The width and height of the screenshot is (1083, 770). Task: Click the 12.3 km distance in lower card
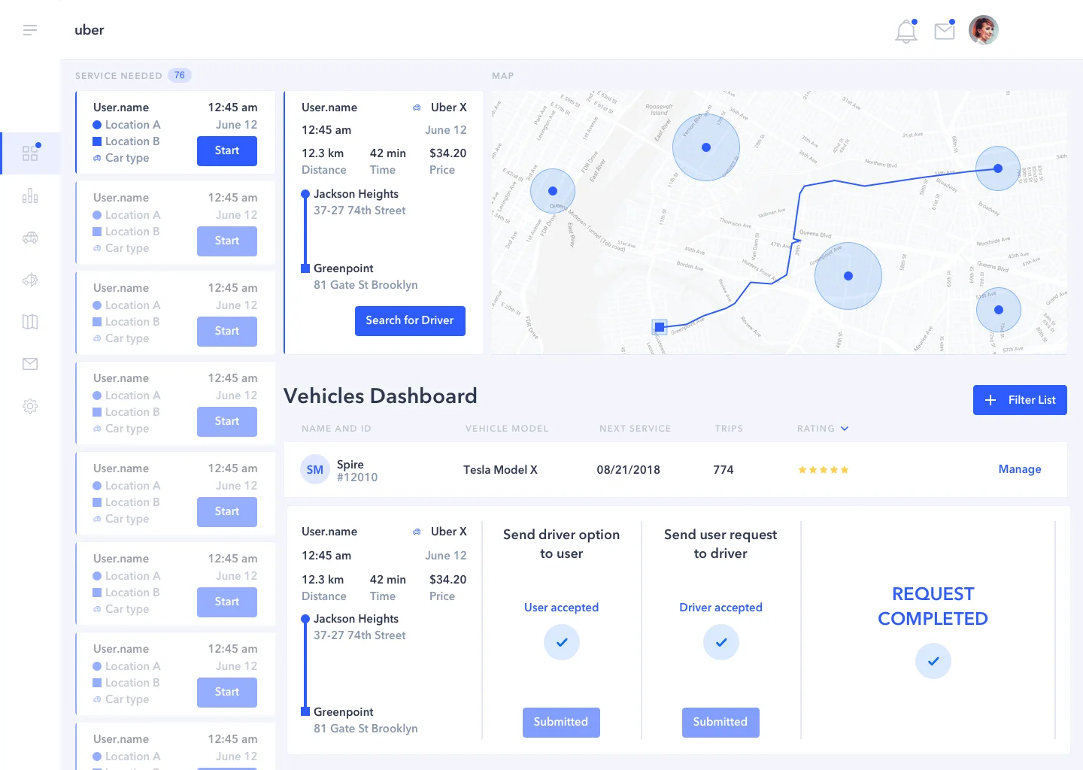[x=323, y=580]
